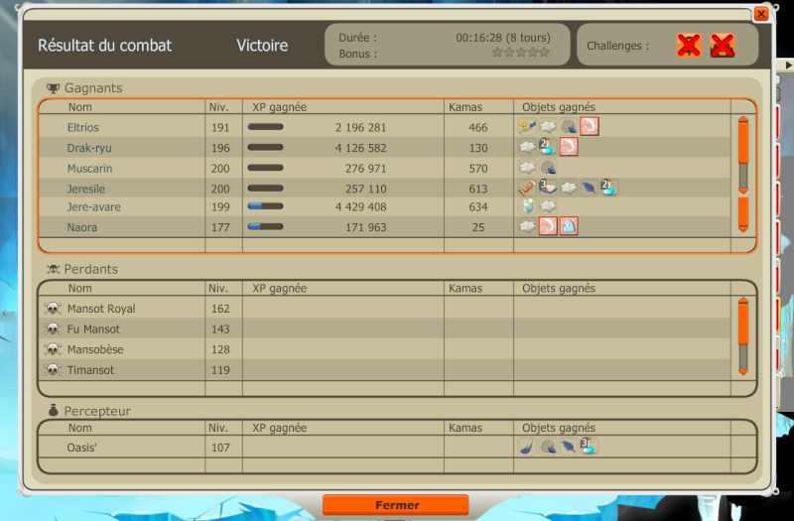Click Eltrios's XP progress bar
Viewport: 794px width, 521px height.
(265, 127)
